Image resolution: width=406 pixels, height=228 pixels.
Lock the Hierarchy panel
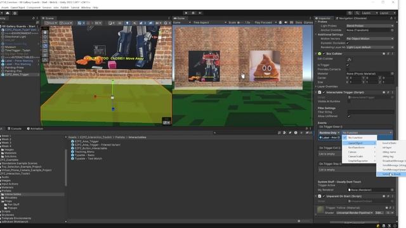tap(34, 18)
